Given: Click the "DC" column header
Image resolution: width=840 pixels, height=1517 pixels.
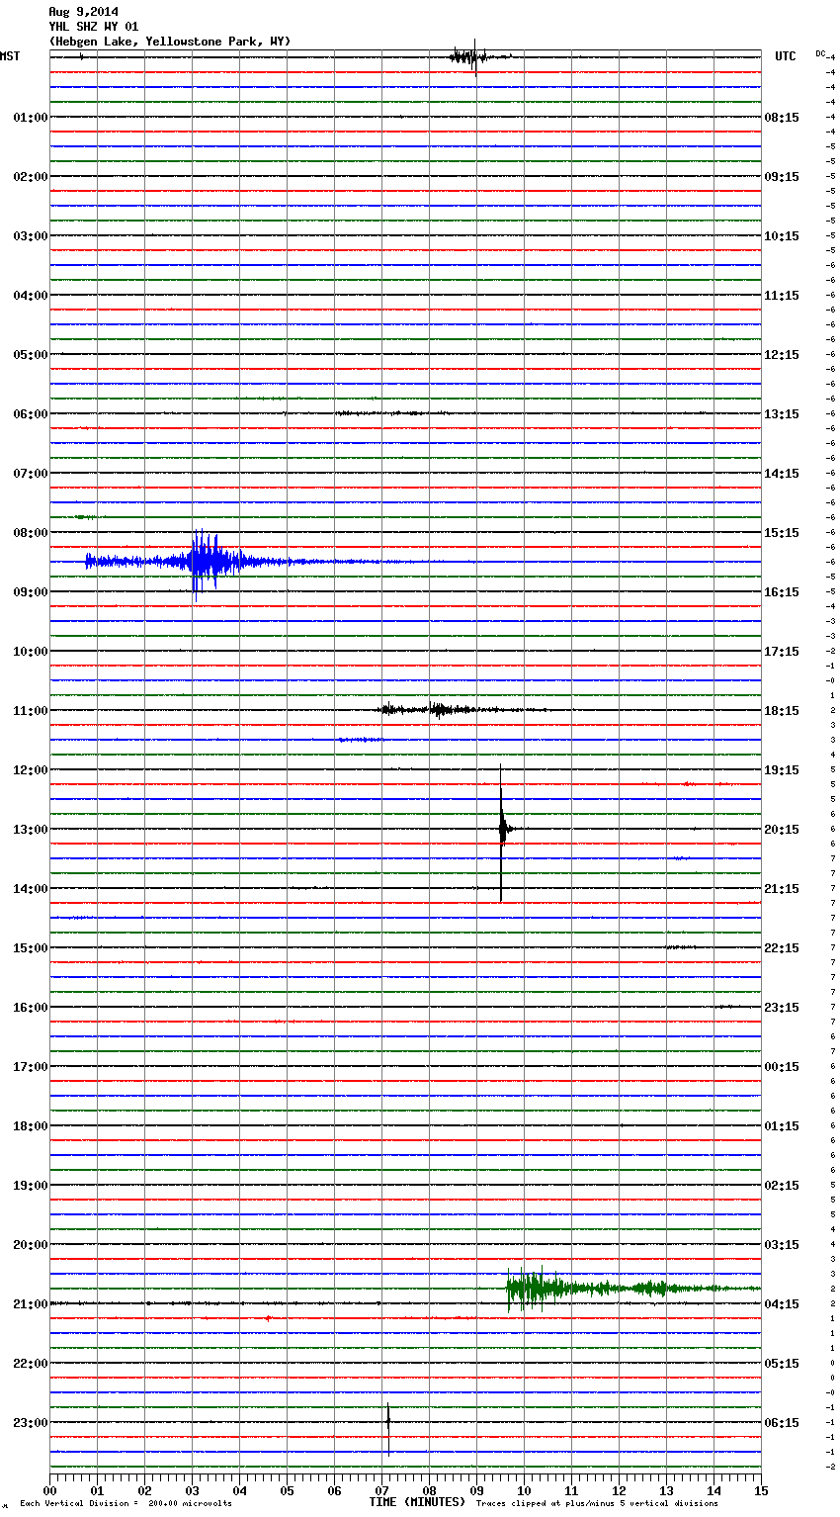Looking at the screenshot, I should [820, 52].
